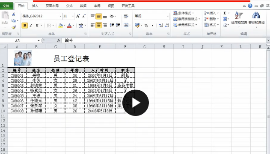
Task: Align text left in cell
Action: coord(92,26)
